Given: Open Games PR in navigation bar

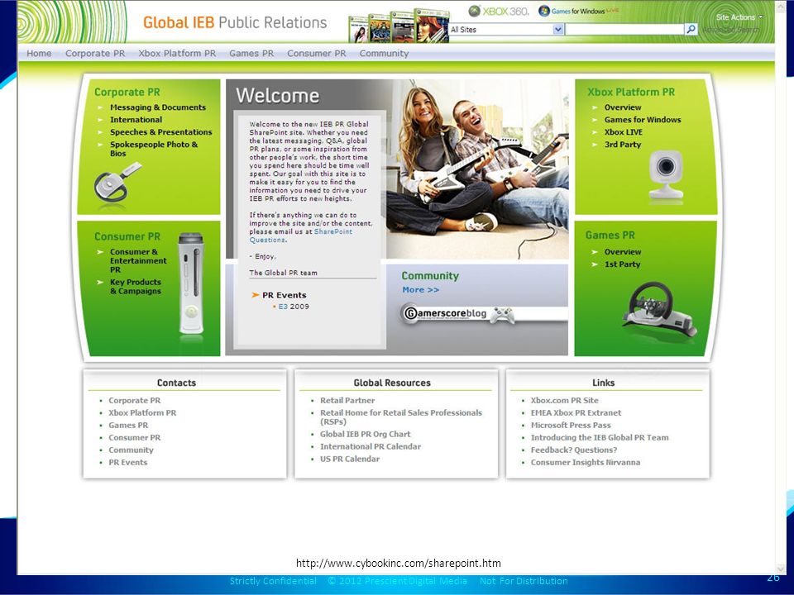Looking at the screenshot, I should point(251,53).
